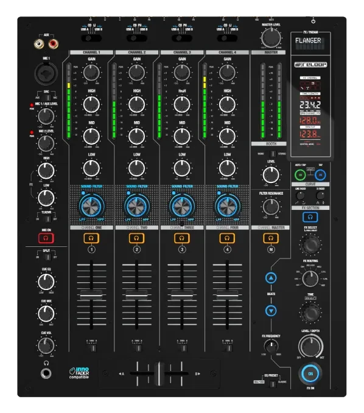This screenshot has height=413, width=364.
Task: Click the CUE EQ knob
Action: click(46, 282)
